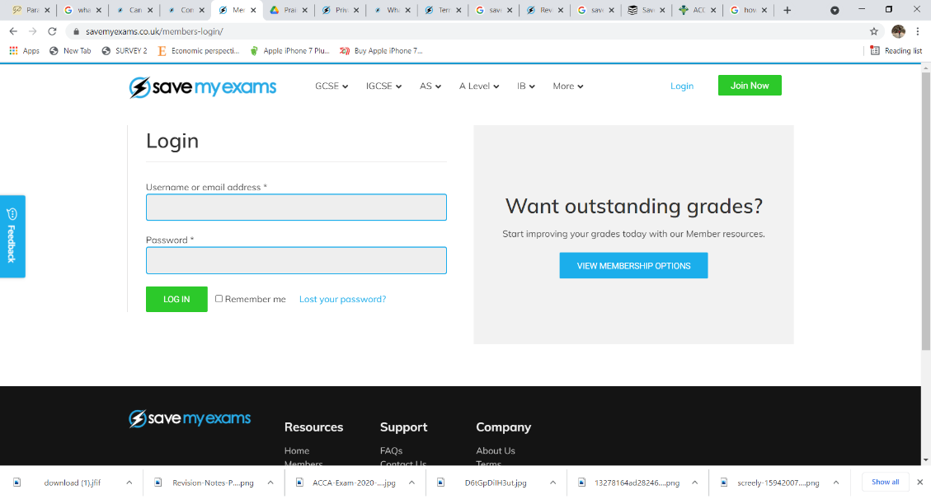This screenshot has height=499, width=931.
Task: Click the browser forward arrow
Action: tap(33, 31)
